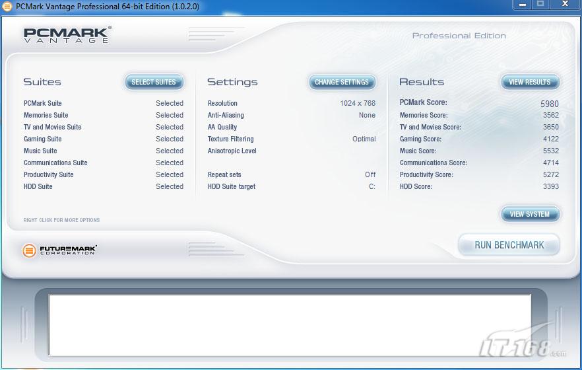582x370 pixels.
Task: Open View System information
Action: point(530,214)
